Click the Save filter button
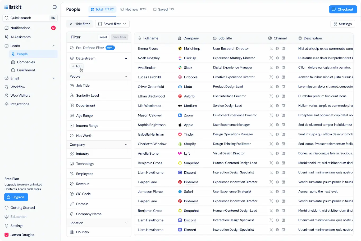Viewport: 361px width, 241px height. (x=120, y=37)
